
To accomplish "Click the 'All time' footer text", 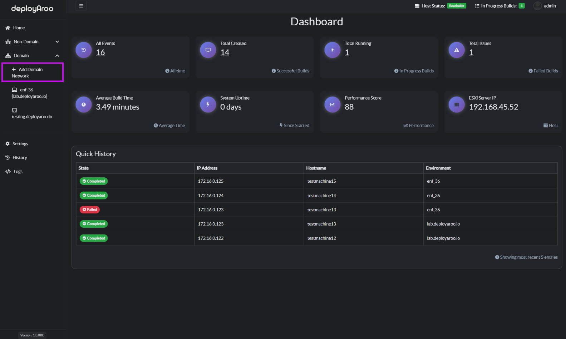I will tap(175, 71).
